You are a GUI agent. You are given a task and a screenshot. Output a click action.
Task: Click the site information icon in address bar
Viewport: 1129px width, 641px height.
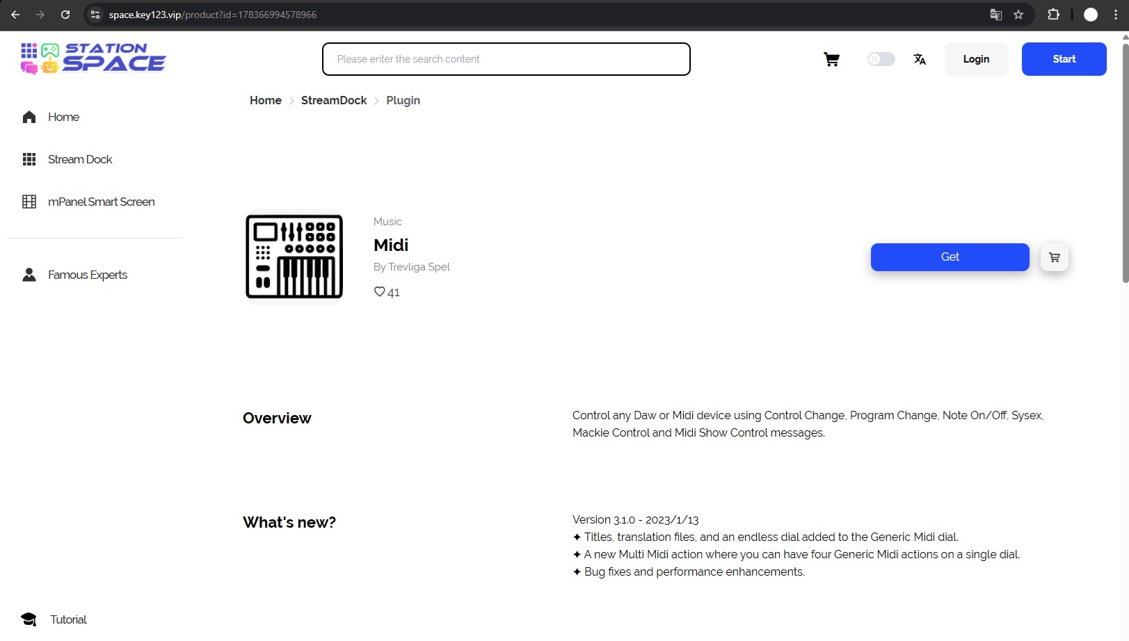coord(95,15)
